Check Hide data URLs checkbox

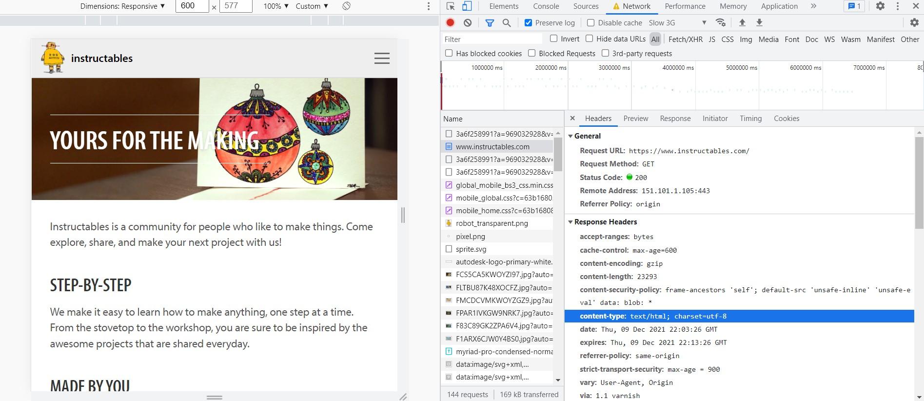(589, 39)
